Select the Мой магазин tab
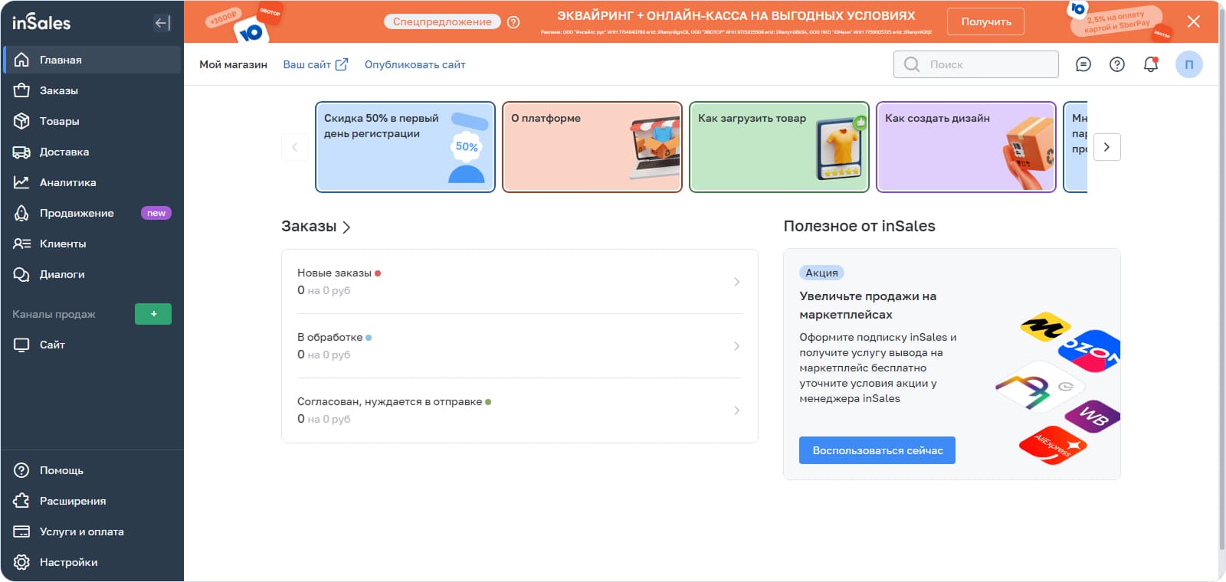1226x582 pixels. 233,64
